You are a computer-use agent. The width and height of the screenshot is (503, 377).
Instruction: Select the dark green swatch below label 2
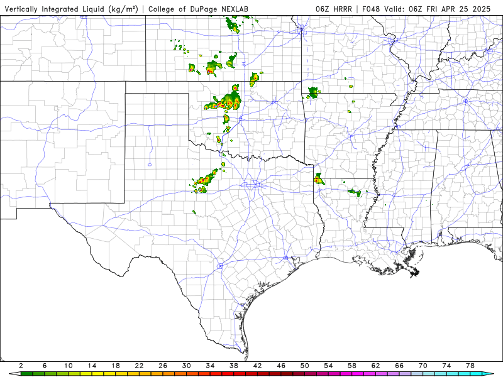[x=26, y=374]
